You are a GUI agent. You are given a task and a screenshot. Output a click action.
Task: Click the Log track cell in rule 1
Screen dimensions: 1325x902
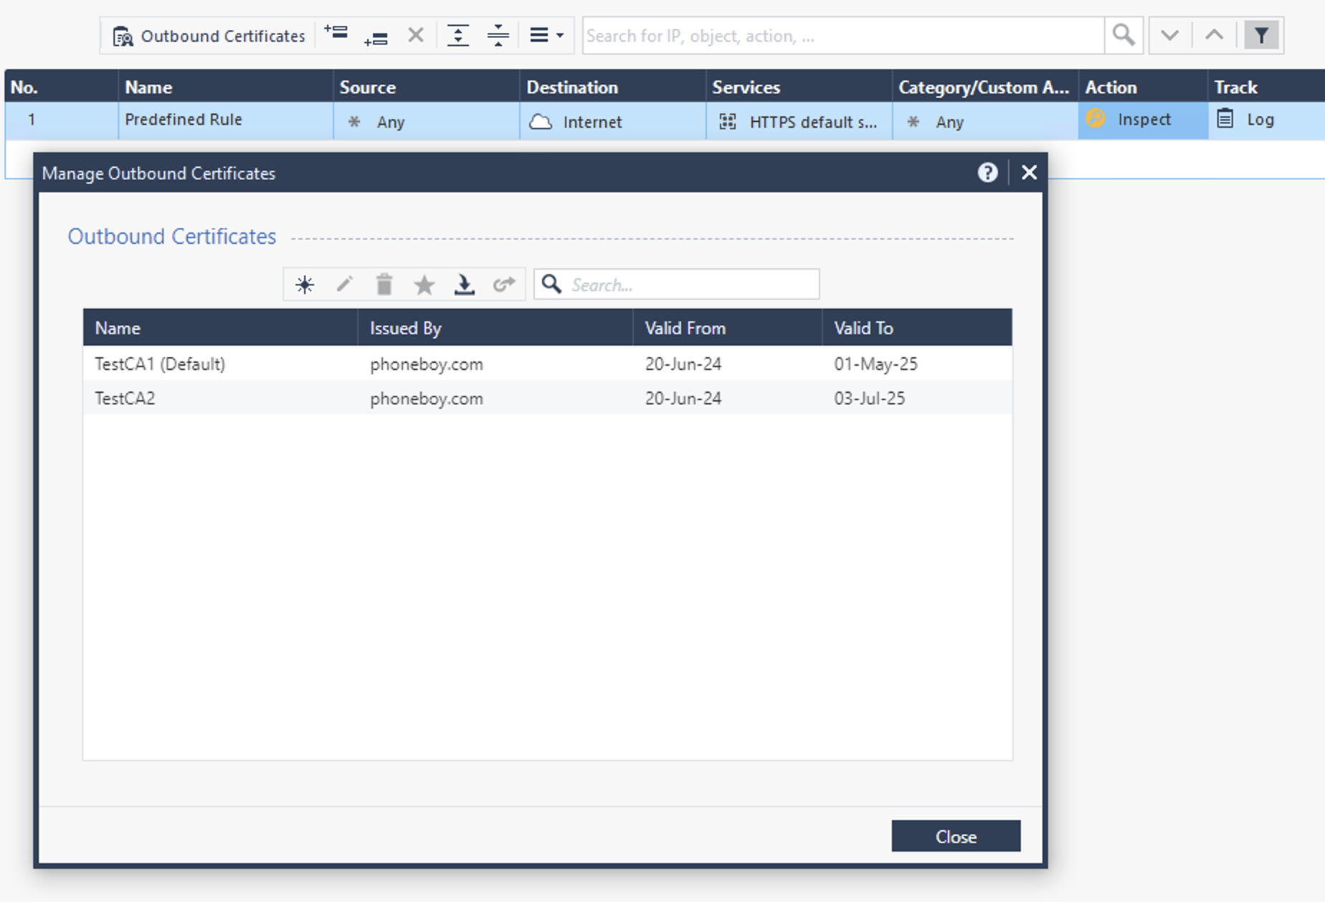[1266, 120]
